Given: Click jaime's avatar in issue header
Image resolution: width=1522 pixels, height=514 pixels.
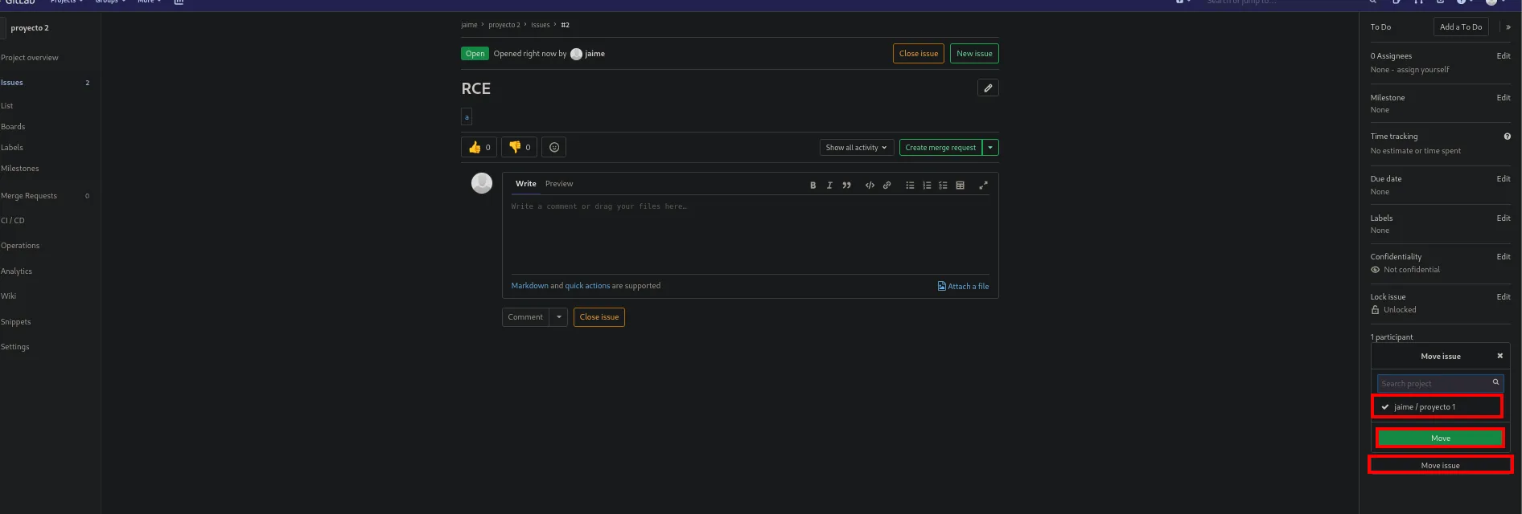Looking at the screenshot, I should click(x=576, y=54).
